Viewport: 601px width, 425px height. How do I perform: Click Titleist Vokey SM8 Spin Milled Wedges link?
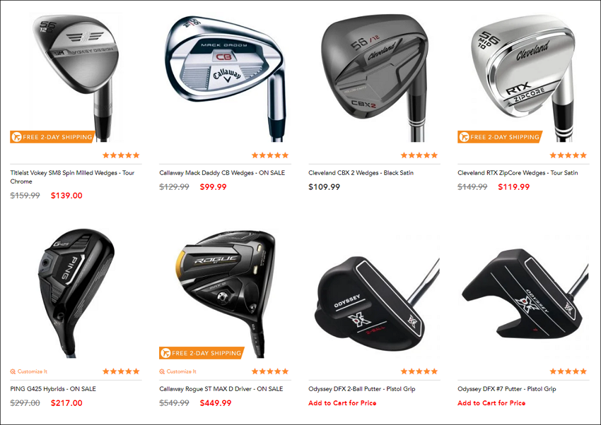[x=72, y=177]
